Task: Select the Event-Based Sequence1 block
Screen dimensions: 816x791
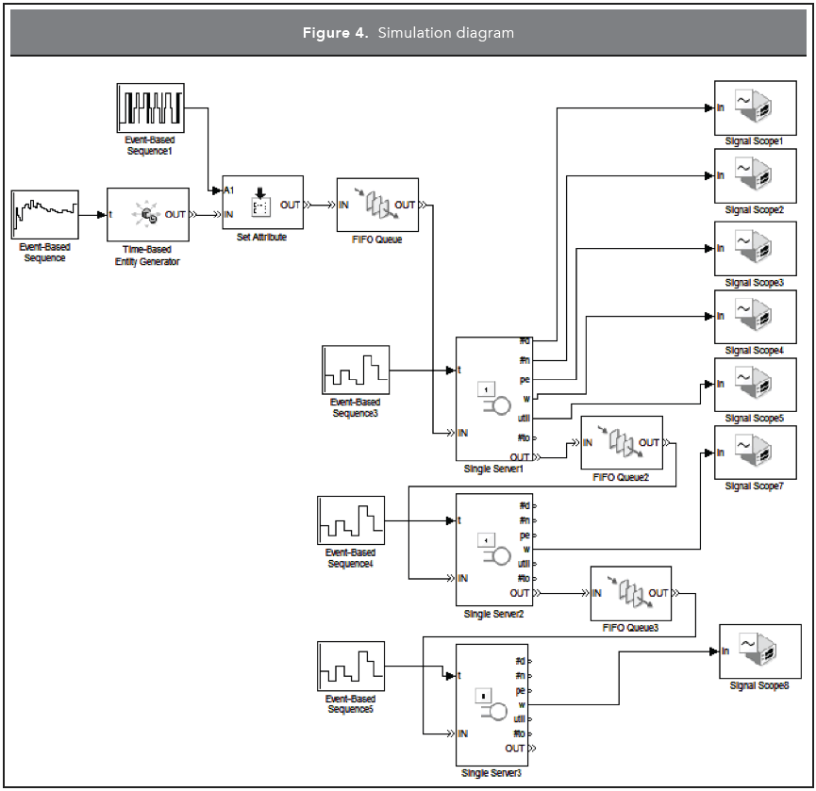Action: pyautogui.click(x=150, y=109)
